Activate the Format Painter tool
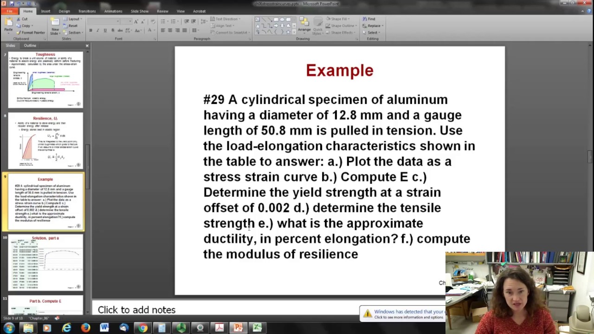594x334 pixels. pyautogui.click(x=30, y=32)
